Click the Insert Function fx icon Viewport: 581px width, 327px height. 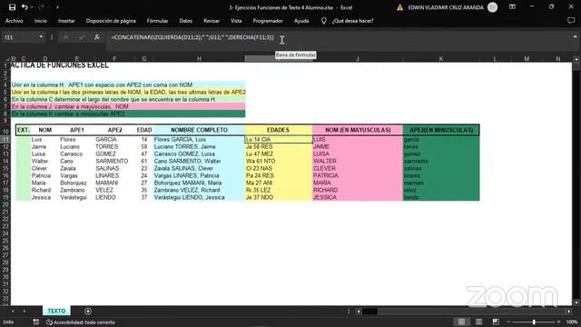(97, 37)
